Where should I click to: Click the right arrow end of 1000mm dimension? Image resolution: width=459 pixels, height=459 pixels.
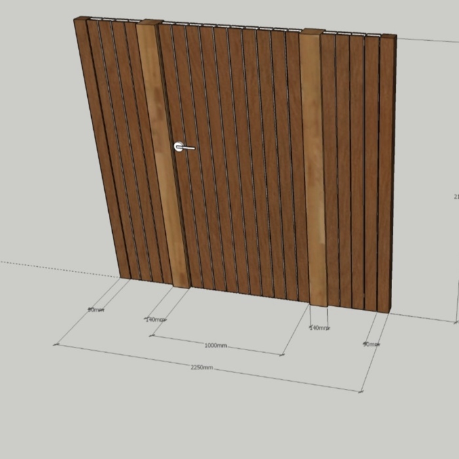point(281,355)
